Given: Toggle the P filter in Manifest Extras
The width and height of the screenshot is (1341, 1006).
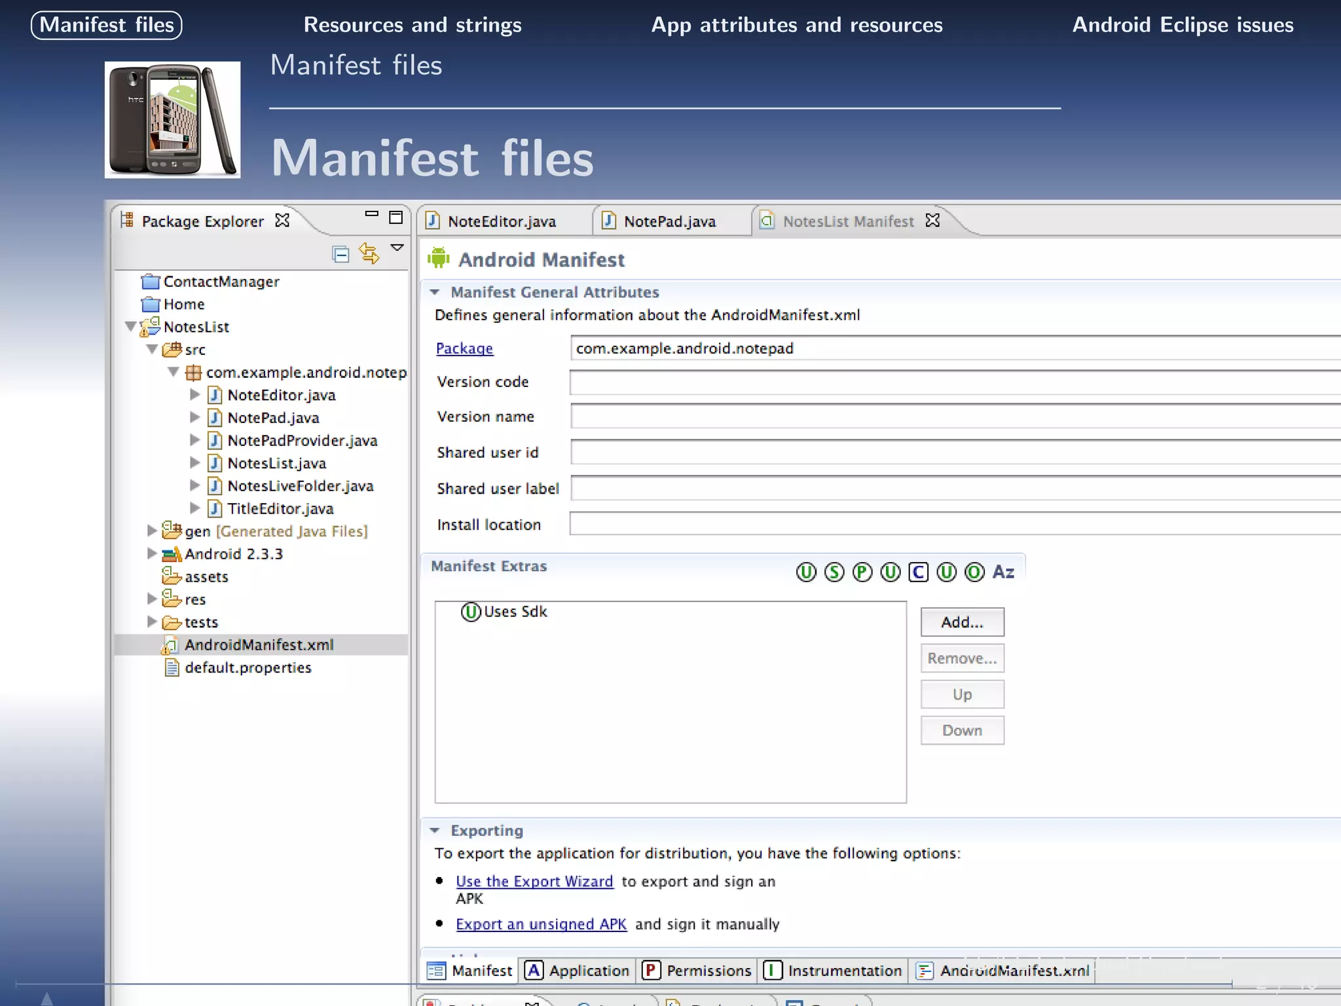Looking at the screenshot, I should click(862, 572).
